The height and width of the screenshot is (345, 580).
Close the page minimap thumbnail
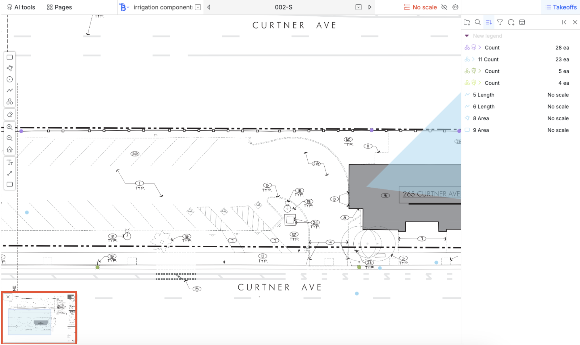coord(8,297)
